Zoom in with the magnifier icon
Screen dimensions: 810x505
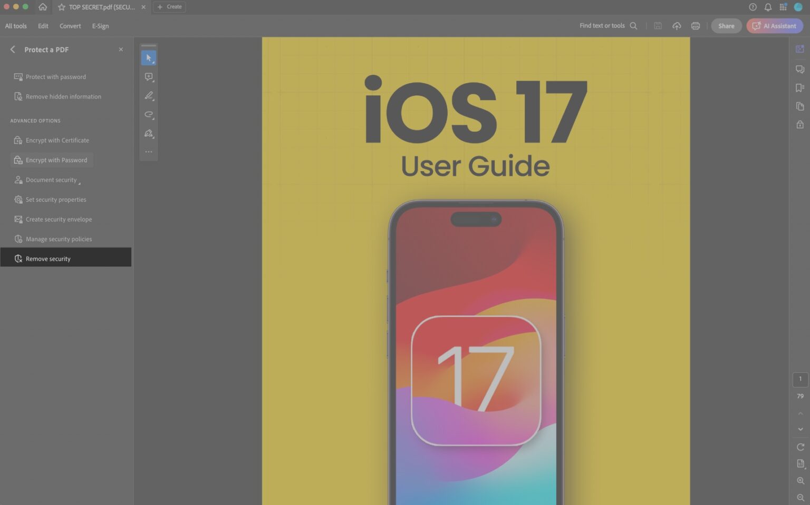point(800,481)
